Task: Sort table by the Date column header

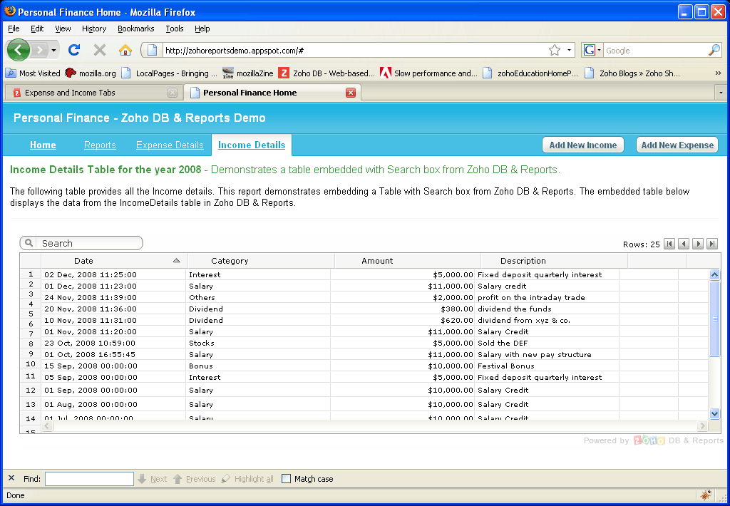Action: pyautogui.click(x=83, y=261)
